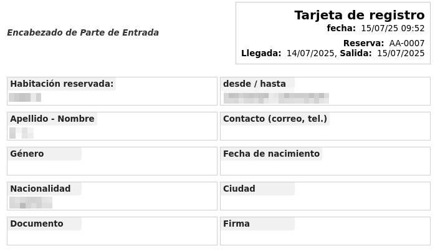The height and width of the screenshot is (251, 435).
Task: Click the Habitación reservada field
Action: [x=112, y=91]
